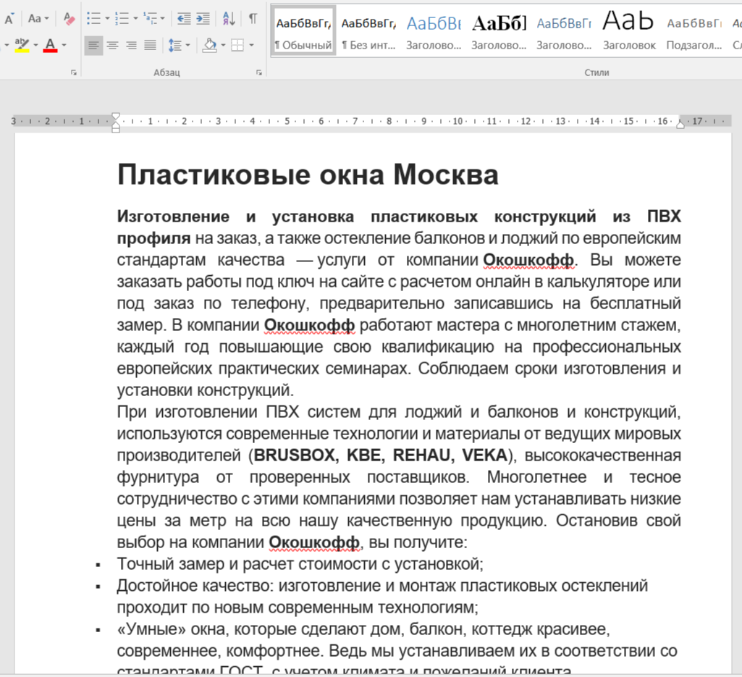Apply the large Заголовок title style
Screen dimensions: 742x677
(x=629, y=31)
